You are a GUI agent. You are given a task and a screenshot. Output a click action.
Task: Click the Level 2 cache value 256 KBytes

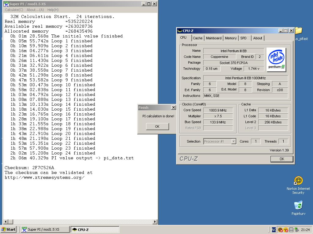point(273,122)
